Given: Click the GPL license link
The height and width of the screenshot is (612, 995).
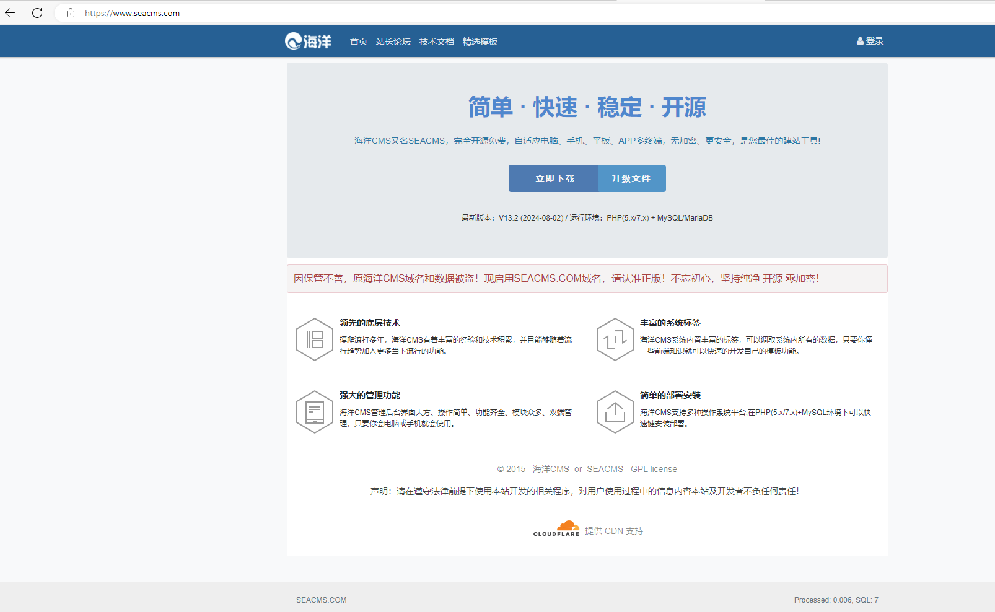Looking at the screenshot, I should pyautogui.click(x=654, y=470).
